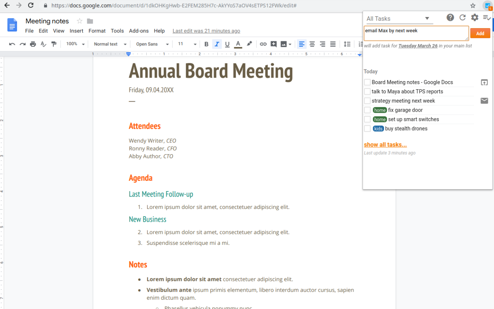Toggle italic formatting in the toolbar

[x=217, y=44]
